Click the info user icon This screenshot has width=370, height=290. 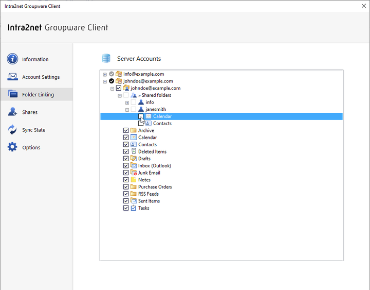tap(141, 102)
